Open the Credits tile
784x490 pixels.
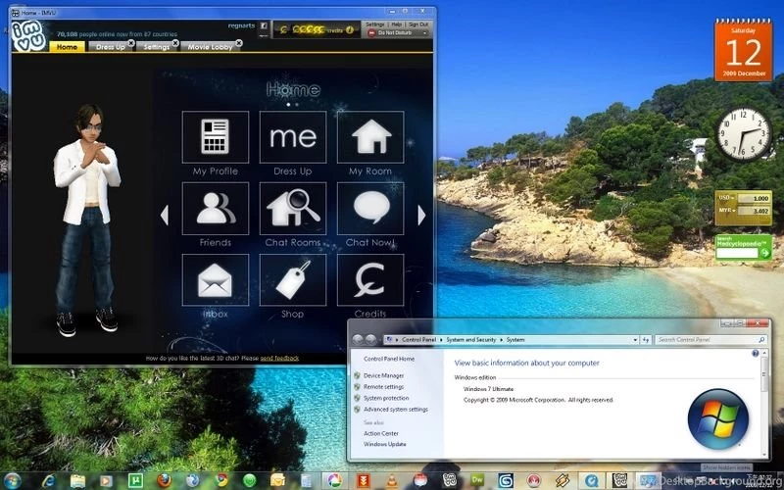(370, 280)
